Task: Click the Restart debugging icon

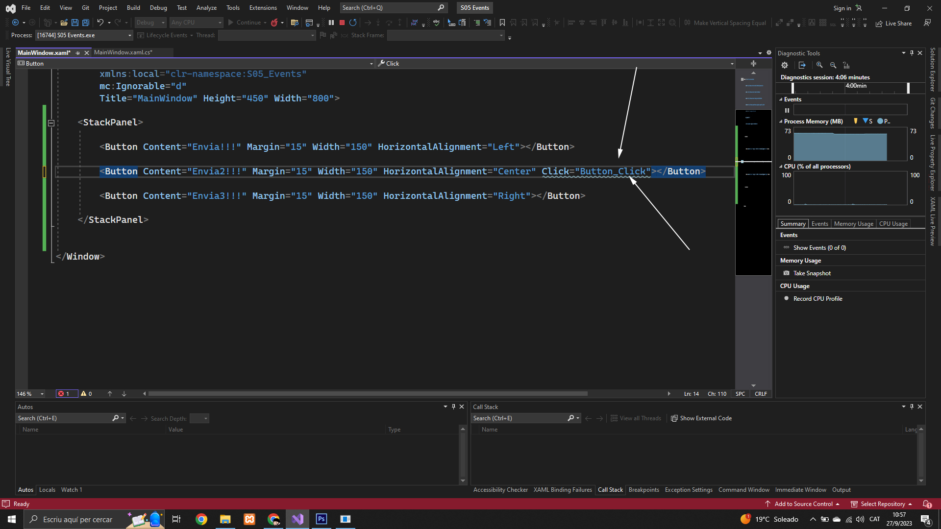Action: pos(353,23)
